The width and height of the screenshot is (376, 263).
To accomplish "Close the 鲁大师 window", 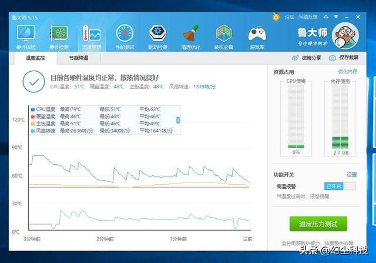I will (358, 17).
